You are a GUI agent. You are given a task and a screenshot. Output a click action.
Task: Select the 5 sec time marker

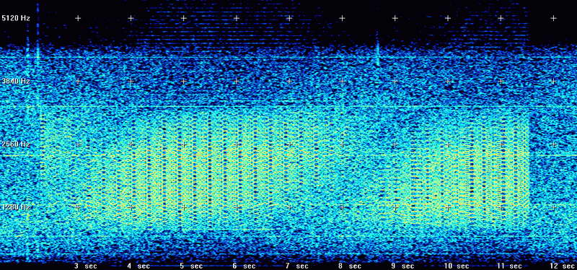pyautogui.click(x=191, y=266)
